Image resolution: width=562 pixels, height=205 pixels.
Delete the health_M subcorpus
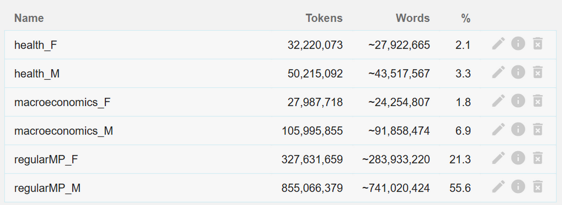pos(538,72)
